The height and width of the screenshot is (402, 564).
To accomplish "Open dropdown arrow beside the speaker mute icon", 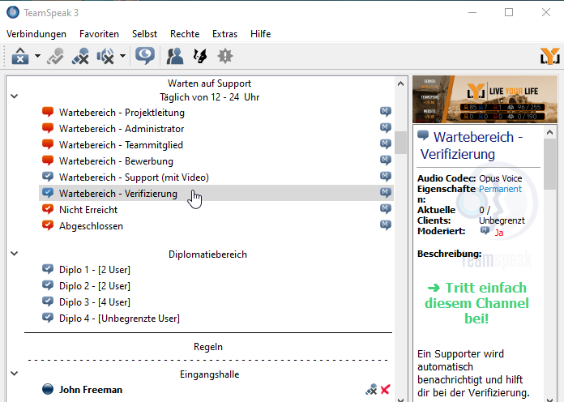I will pyautogui.click(x=122, y=56).
